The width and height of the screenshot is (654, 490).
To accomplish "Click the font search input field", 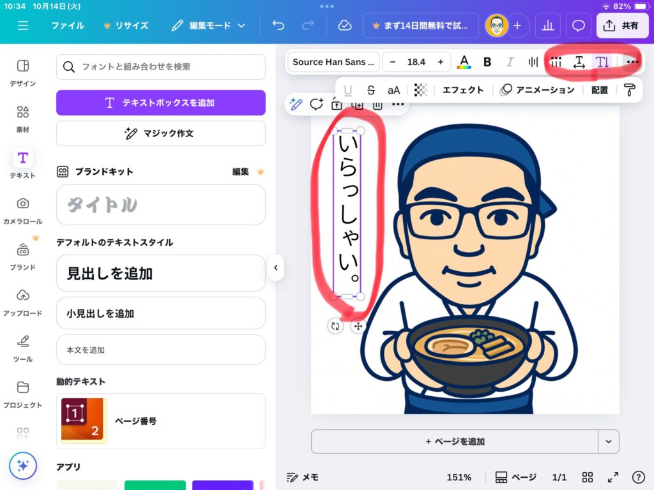I will click(x=161, y=67).
